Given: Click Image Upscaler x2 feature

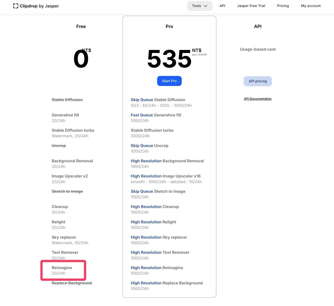Looking at the screenshot, I should tap(70, 176).
